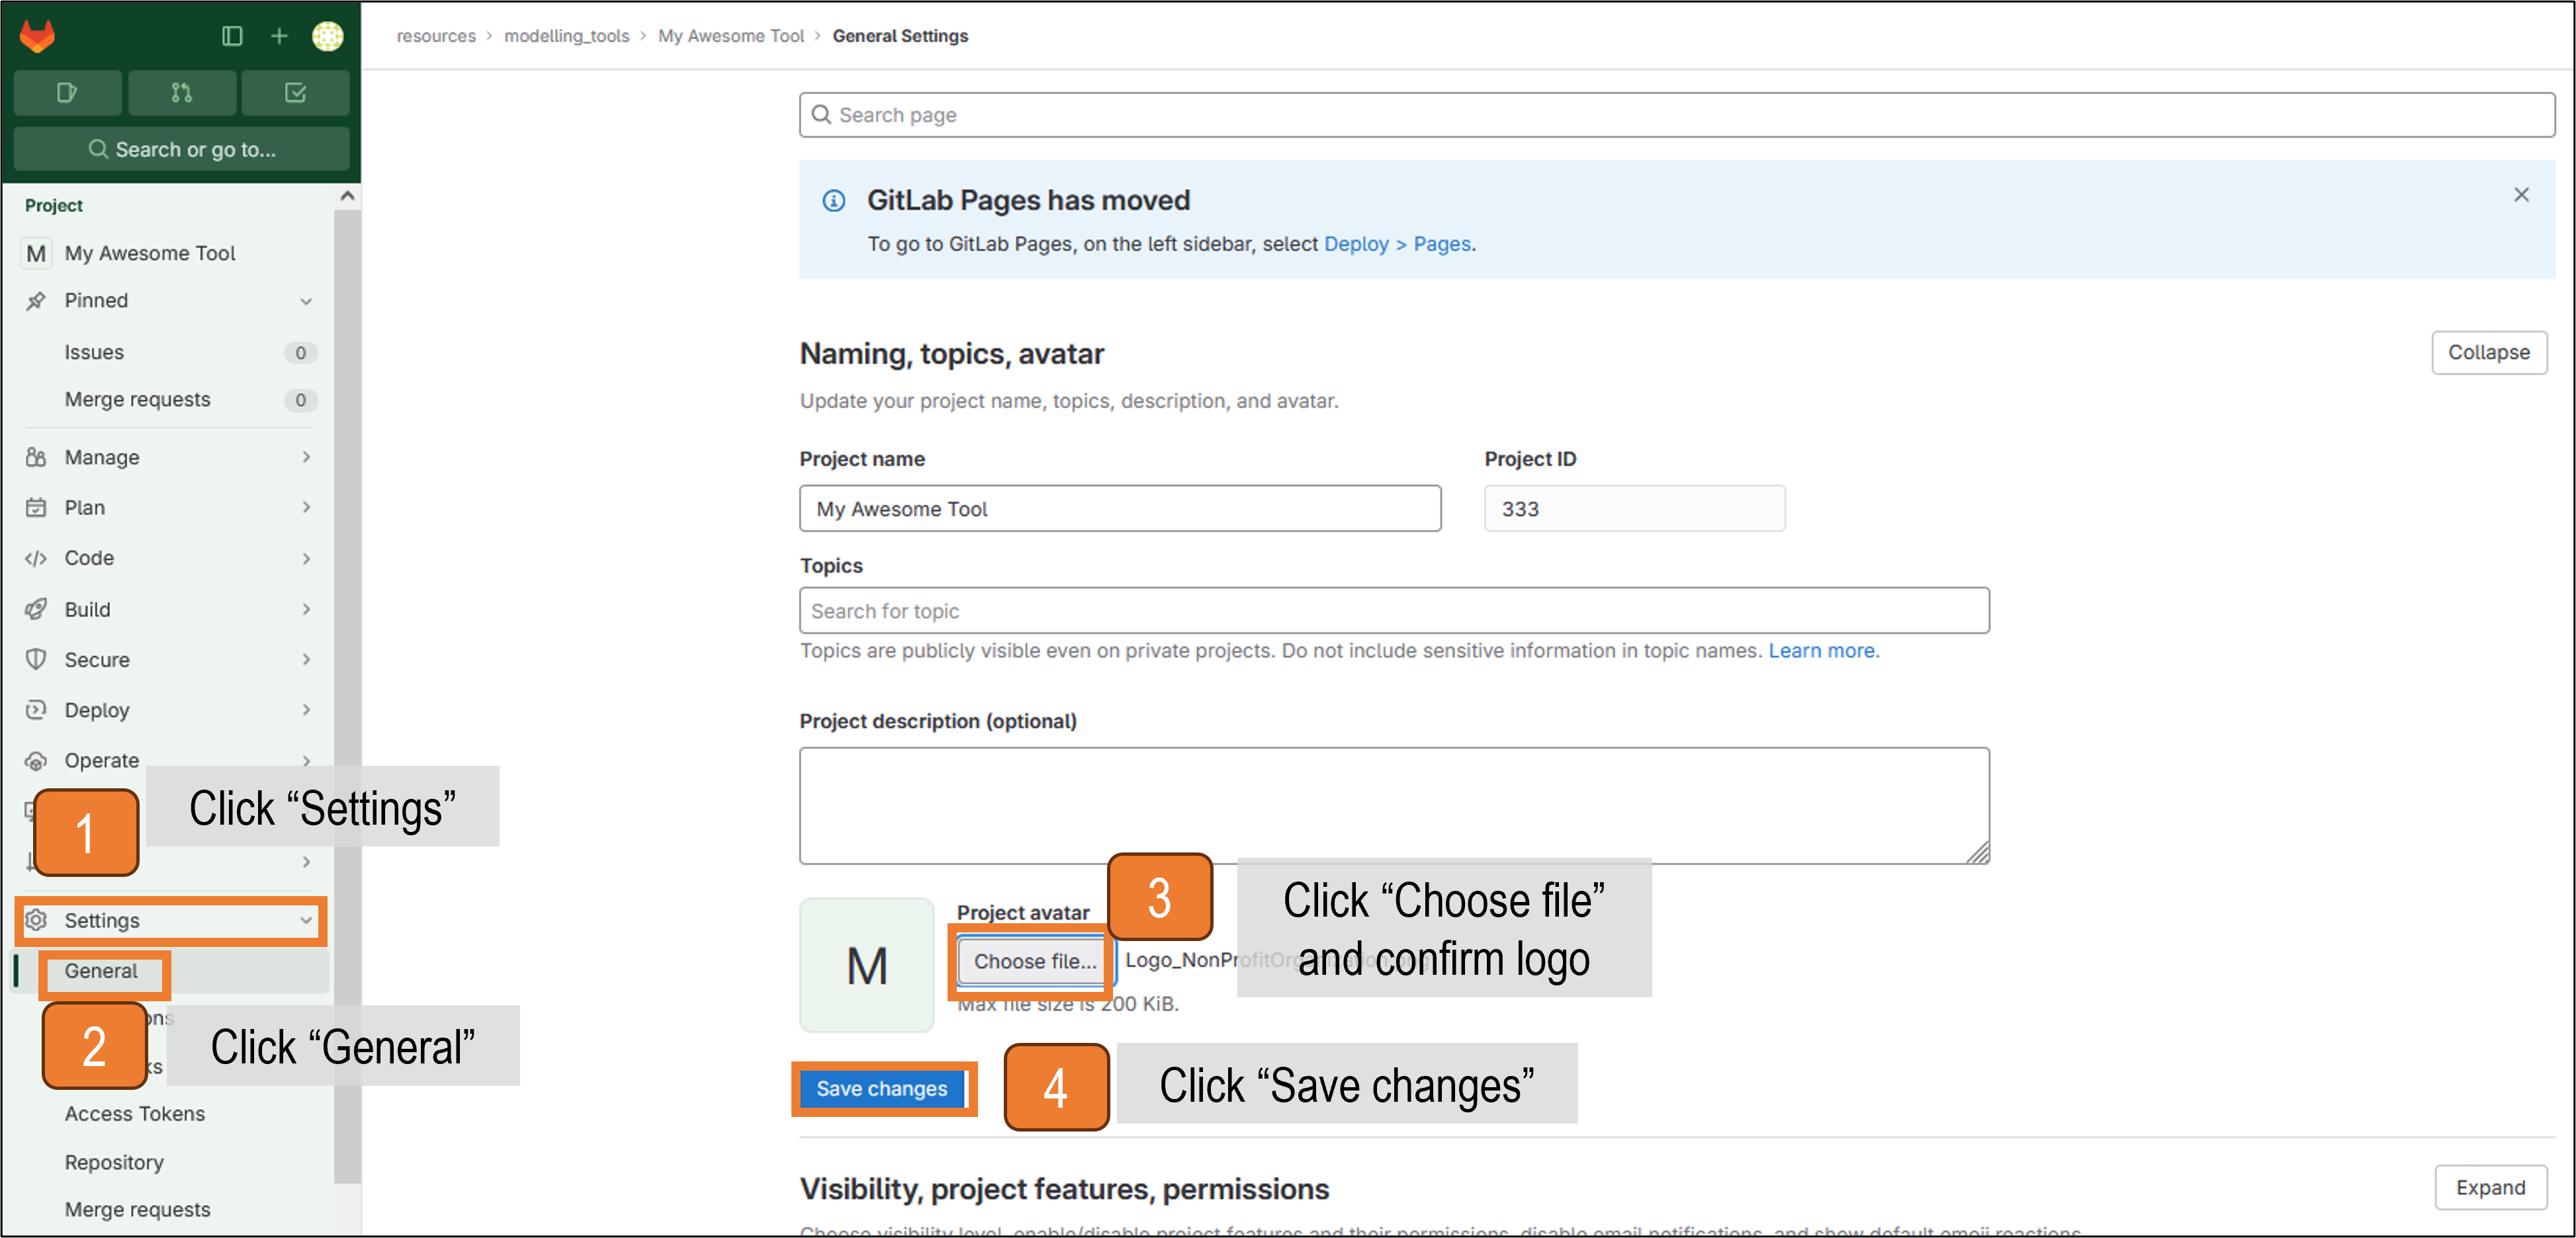Click the Deploy icon
Screen dimensions: 2576x1238
36,710
